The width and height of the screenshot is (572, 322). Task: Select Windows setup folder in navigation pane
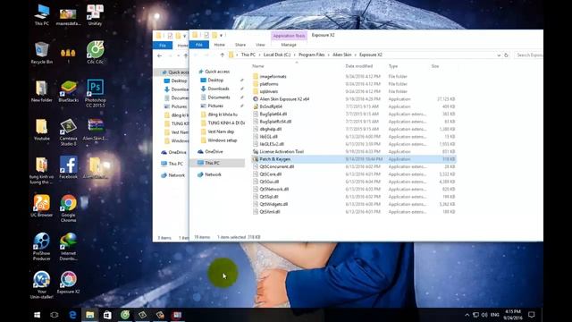point(223,140)
